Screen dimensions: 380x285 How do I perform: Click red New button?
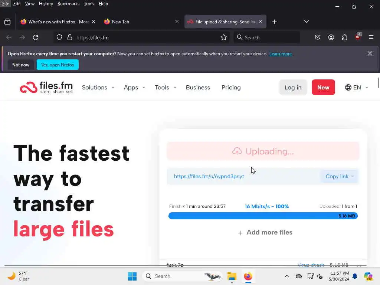click(x=323, y=87)
